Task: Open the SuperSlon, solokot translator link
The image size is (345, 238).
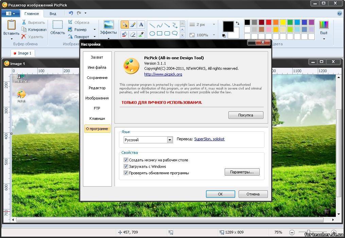Action: pyautogui.click(x=209, y=139)
